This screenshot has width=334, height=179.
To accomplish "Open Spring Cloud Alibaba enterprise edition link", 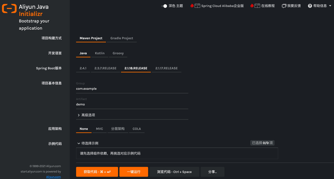I will coord(223,6).
